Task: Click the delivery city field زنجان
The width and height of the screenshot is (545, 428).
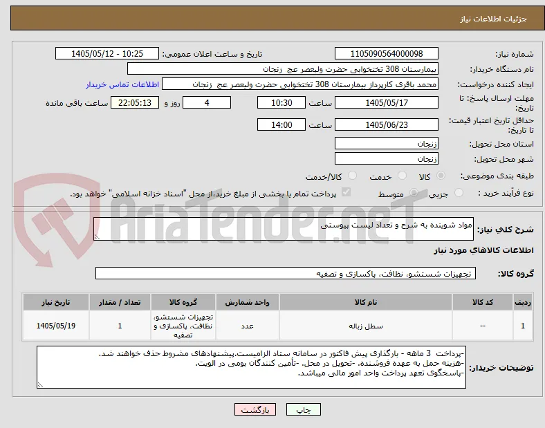Action: tap(386, 159)
